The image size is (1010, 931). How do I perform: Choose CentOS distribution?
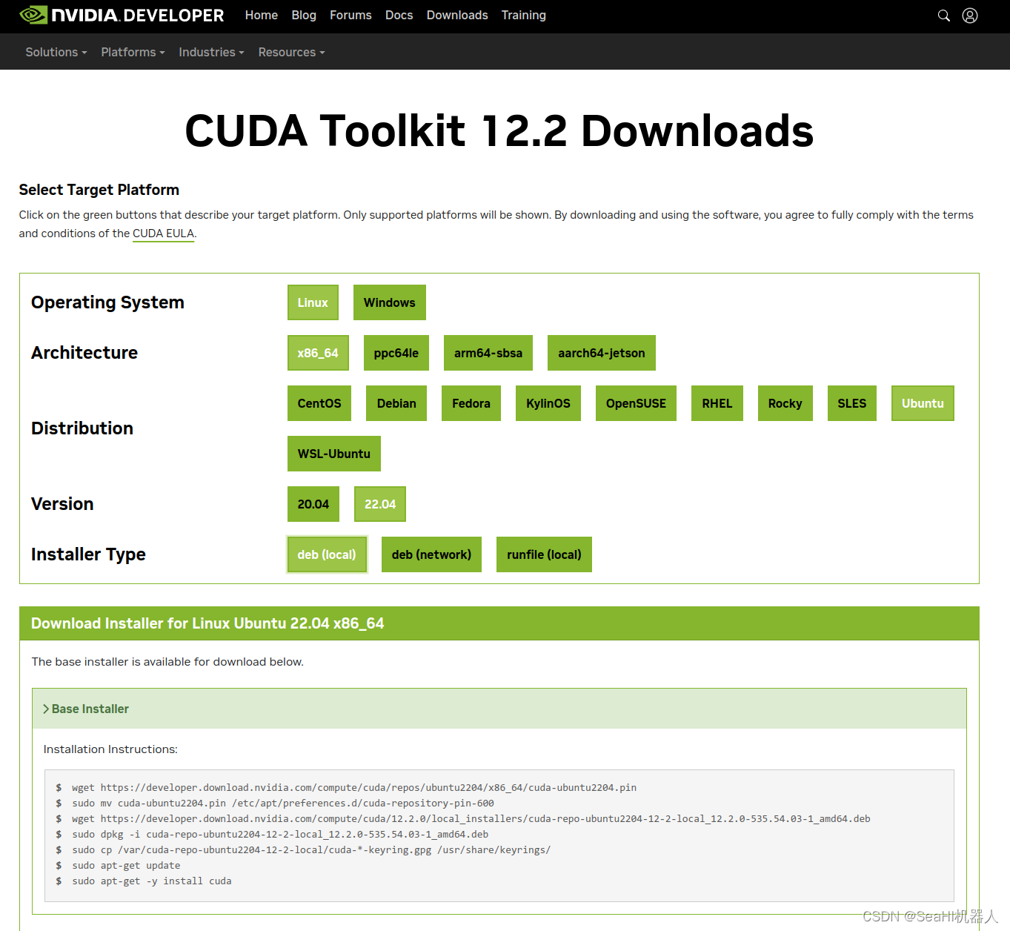click(x=319, y=403)
